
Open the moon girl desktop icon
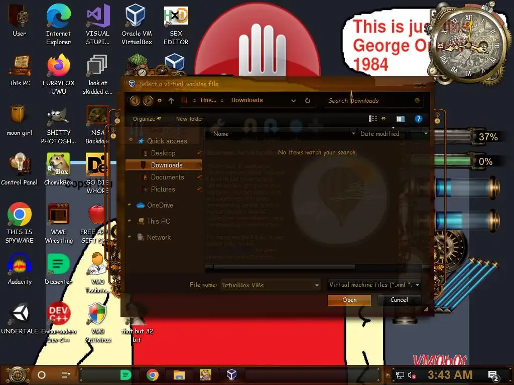(20, 120)
